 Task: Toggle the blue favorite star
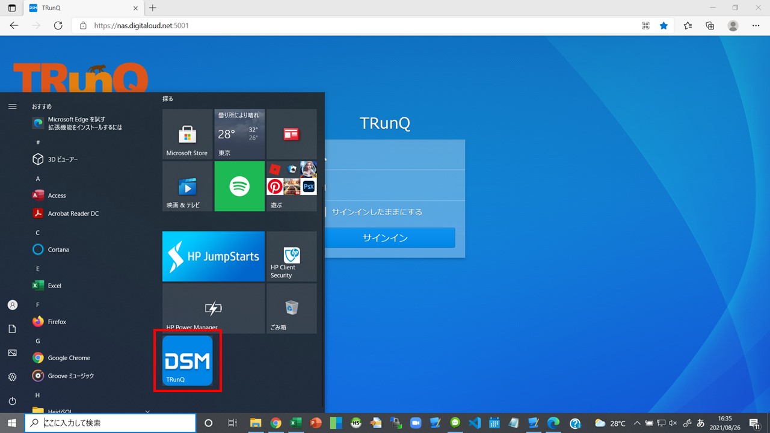(664, 26)
